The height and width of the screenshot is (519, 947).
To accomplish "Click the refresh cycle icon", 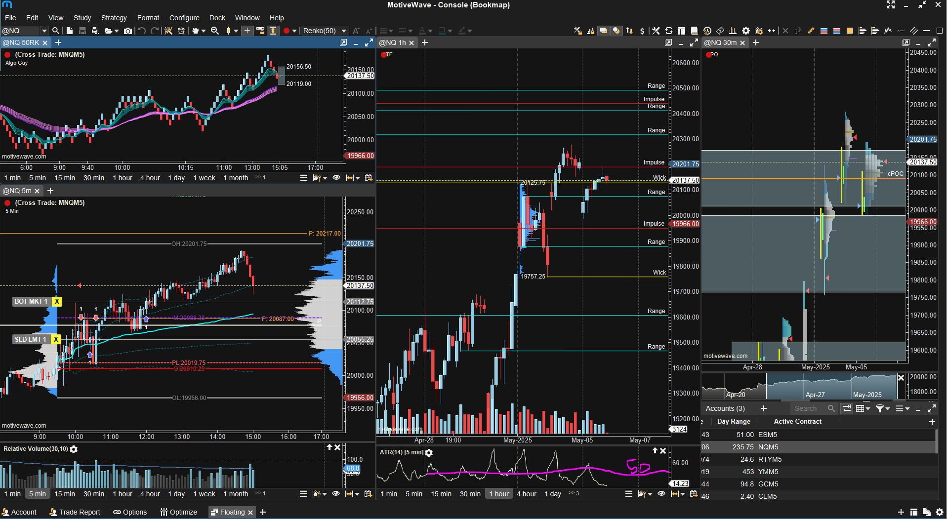I will click(x=669, y=31).
